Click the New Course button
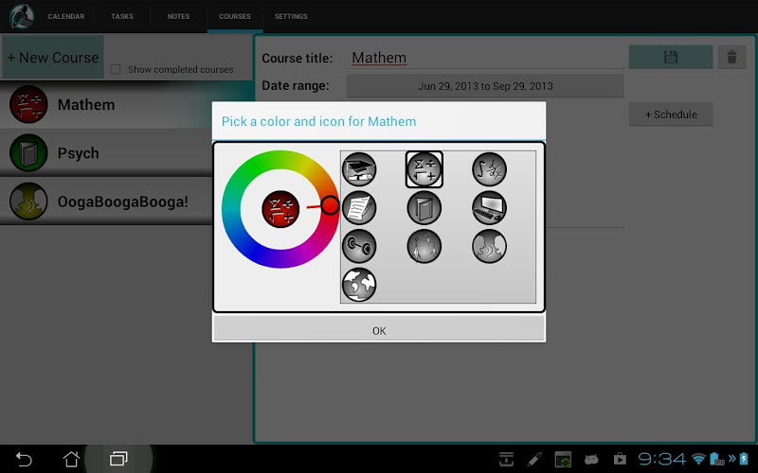The image size is (758, 473). (53, 58)
